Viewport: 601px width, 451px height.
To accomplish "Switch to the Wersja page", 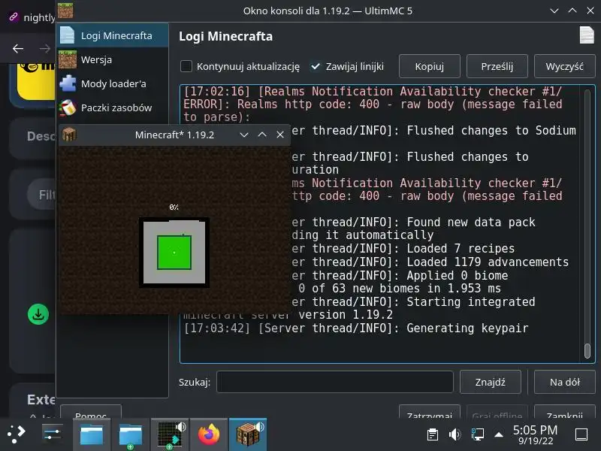I will point(112,60).
